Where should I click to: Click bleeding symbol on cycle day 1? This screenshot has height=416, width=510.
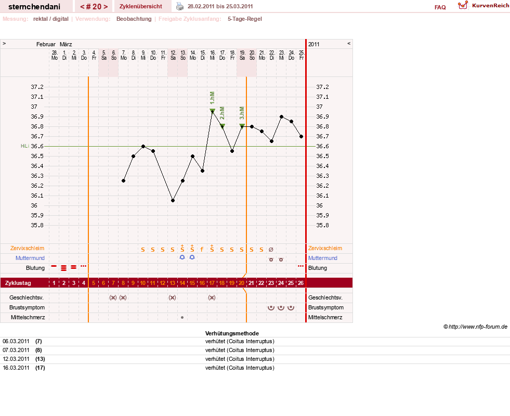click(54, 266)
